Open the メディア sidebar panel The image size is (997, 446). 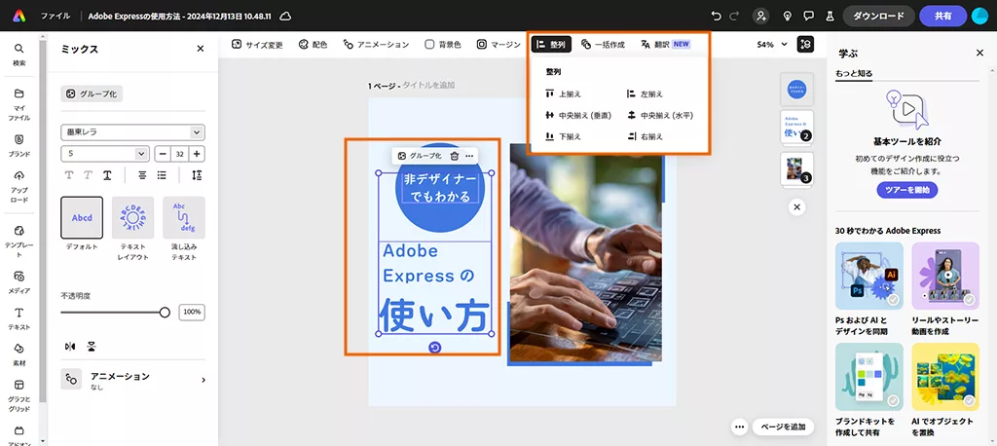click(19, 282)
